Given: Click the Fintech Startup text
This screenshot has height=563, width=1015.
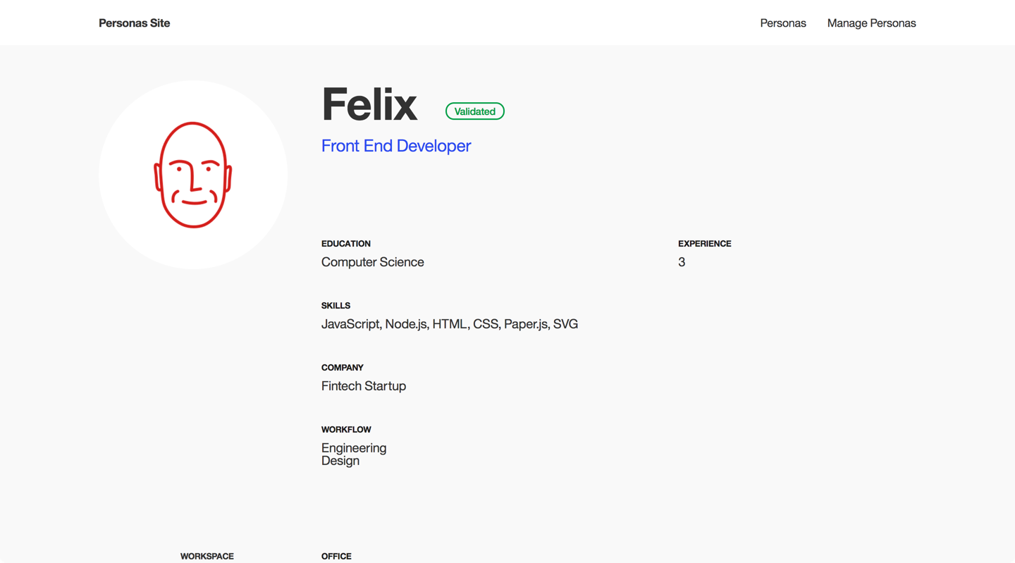Looking at the screenshot, I should pos(363,386).
